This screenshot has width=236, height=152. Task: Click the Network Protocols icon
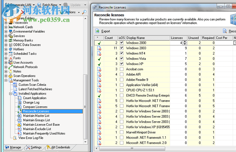click(10, 67)
